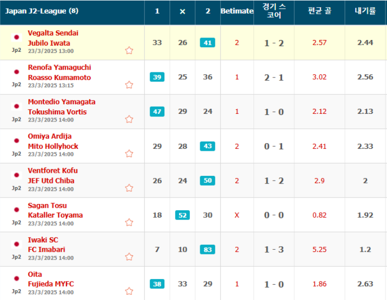
Task: Click Japan flag in Oita row
Action: click(x=16, y=278)
